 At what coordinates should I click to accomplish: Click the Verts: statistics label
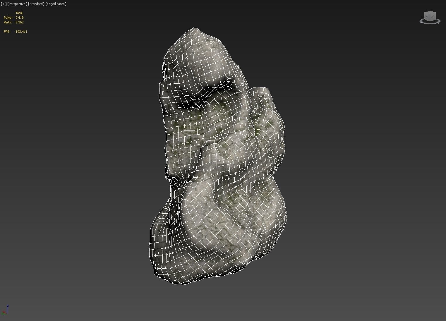8,22
